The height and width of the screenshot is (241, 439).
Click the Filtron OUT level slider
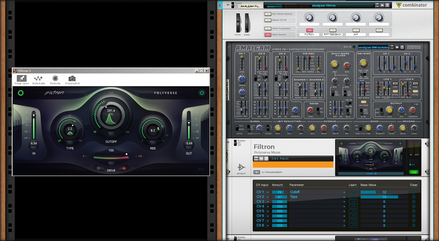(x=189, y=125)
